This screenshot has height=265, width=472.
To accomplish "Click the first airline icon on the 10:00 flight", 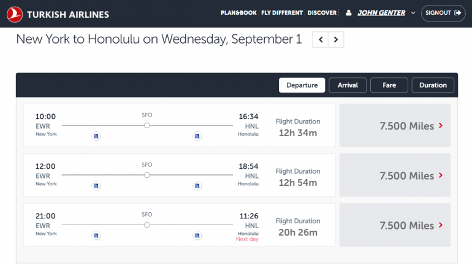I will (96, 136).
